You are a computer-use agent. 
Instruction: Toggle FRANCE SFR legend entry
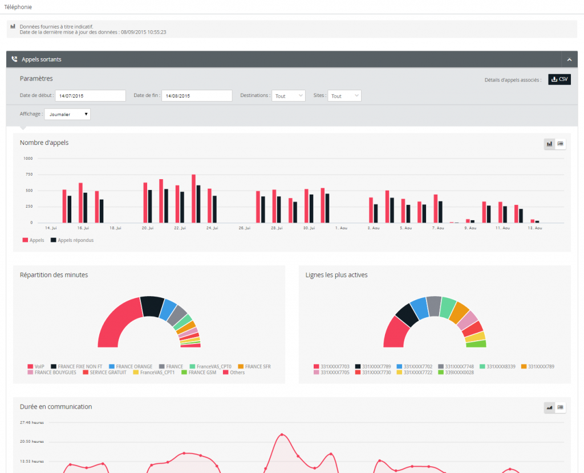coord(254,366)
